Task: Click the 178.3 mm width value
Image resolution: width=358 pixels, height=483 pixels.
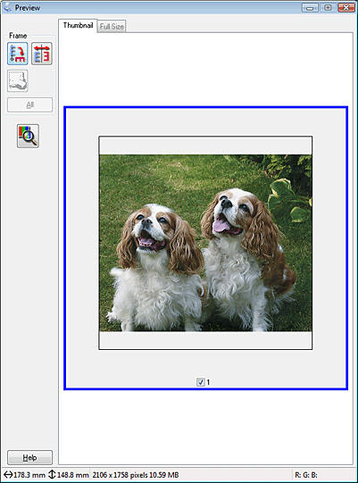Action: [29, 475]
